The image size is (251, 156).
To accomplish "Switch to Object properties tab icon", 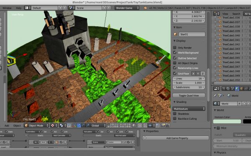I will [241, 89].
